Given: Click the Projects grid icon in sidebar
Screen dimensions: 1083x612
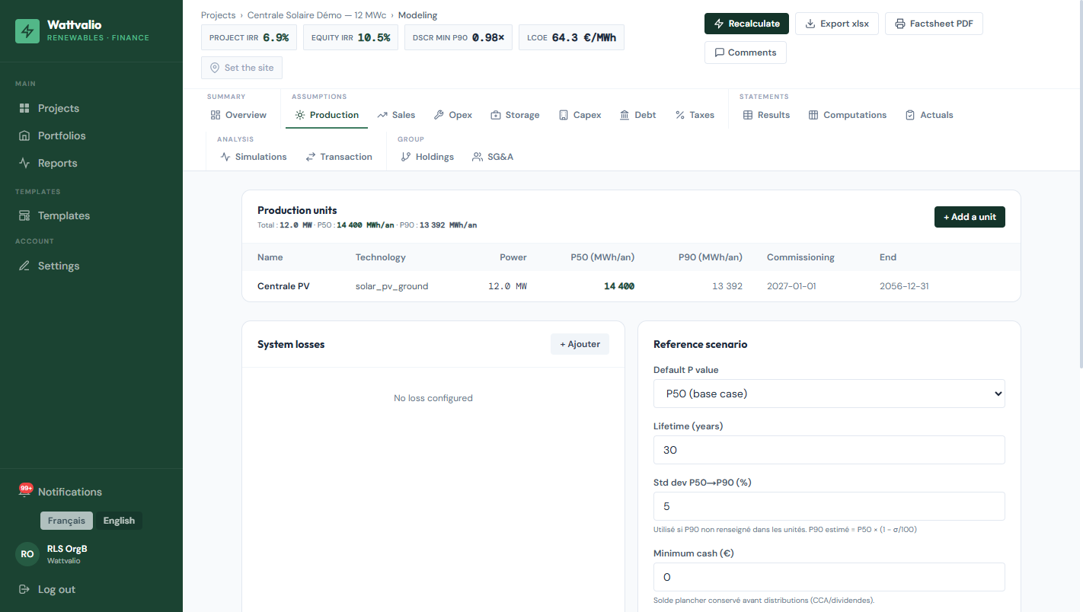Looking at the screenshot, I should (x=24, y=108).
